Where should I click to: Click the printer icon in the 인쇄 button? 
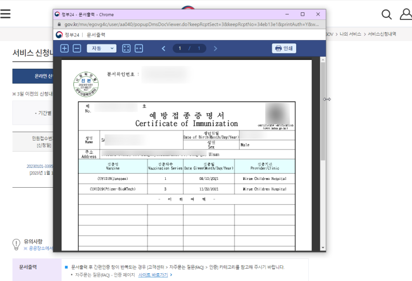coord(278,48)
